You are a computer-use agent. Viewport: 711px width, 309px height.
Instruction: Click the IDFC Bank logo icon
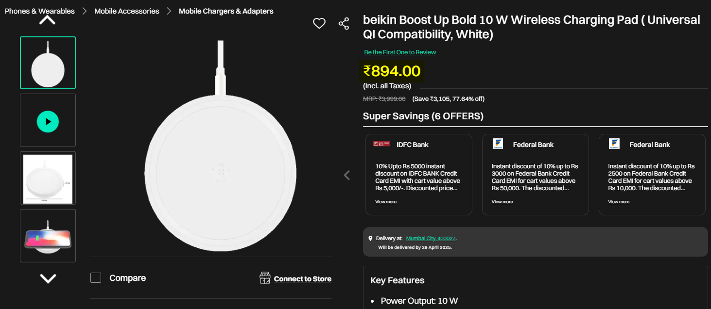tap(382, 144)
